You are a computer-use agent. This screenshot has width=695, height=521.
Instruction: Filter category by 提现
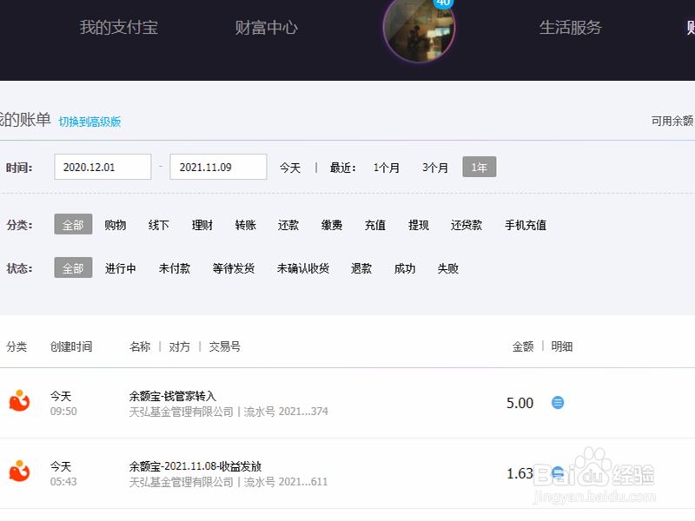tap(419, 225)
